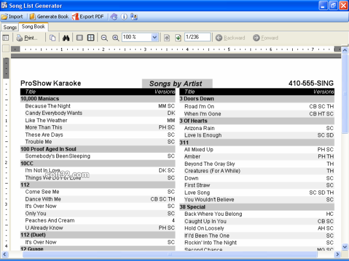Click the song Road I'm On

199,107
